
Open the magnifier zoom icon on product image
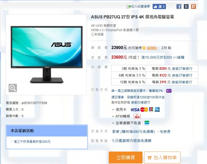tap(13, 88)
